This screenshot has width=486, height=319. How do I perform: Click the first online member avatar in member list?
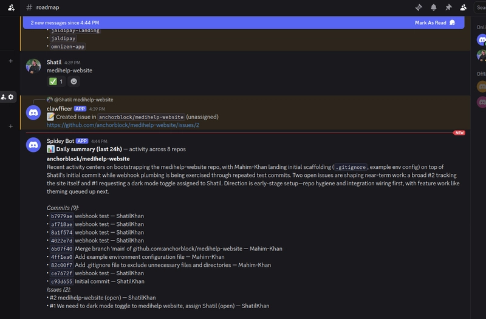coord(481,39)
